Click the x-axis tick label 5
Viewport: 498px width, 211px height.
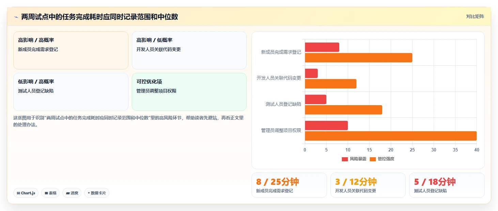(326, 150)
